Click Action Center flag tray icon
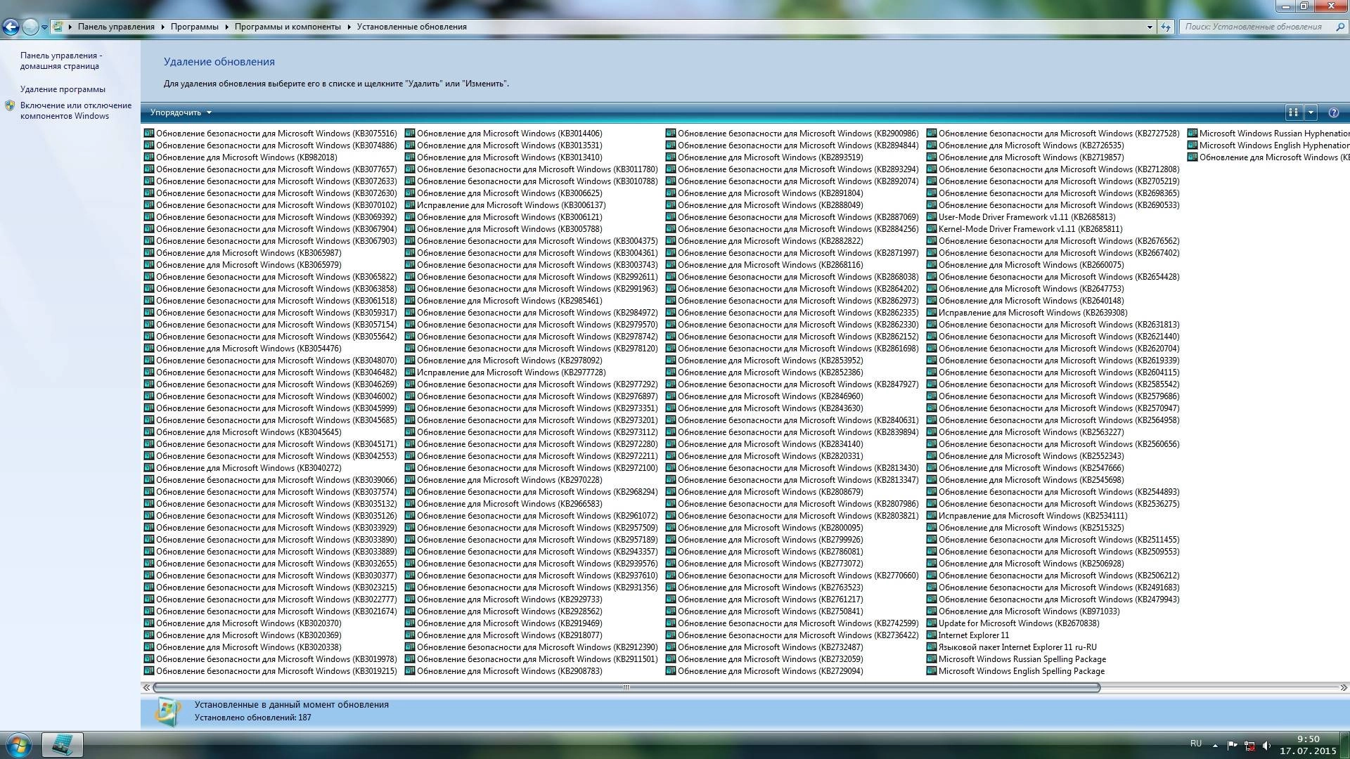Image resolution: width=1350 pixels, height=759 pixels. click(x=1233, y=746)
